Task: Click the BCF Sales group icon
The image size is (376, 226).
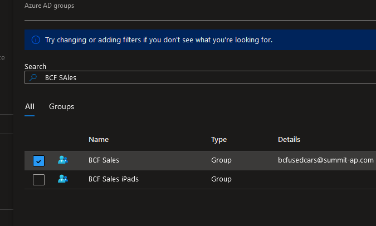Action: pos(63,160)
